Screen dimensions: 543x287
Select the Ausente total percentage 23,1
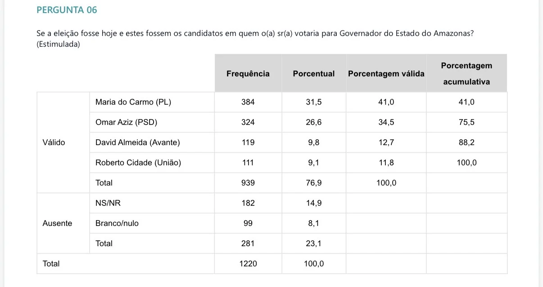pyautogui.click(x=314, y=243)
